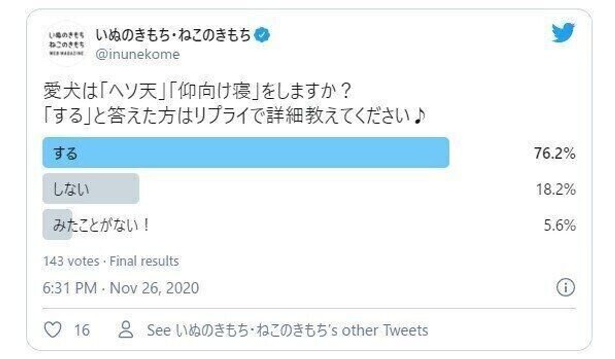Screen dimensions: 615x359
Task: Select the する poll result bar
Action: (x=246, y=153)
